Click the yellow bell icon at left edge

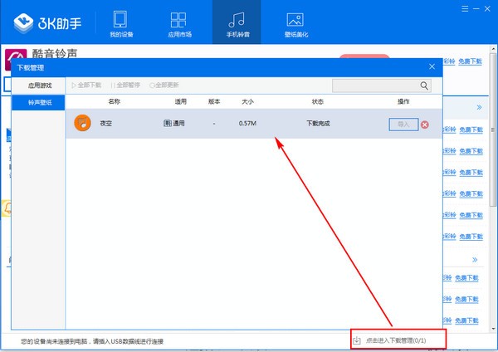pos(7,208)
